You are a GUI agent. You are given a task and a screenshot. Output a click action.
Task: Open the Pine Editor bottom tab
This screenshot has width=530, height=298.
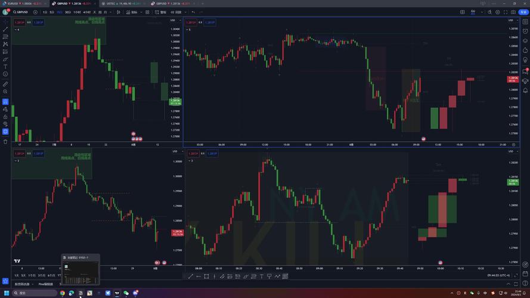click(46, 284)
